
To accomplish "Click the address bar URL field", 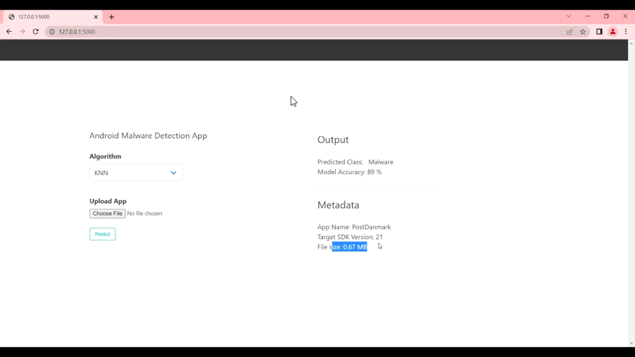I will [283, 32].
